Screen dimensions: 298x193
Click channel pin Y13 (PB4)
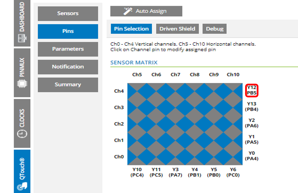tap(252, 107)
